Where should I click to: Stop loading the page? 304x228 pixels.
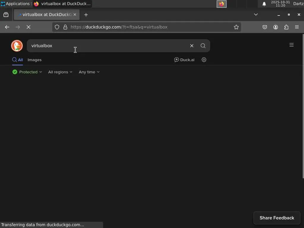28,27
